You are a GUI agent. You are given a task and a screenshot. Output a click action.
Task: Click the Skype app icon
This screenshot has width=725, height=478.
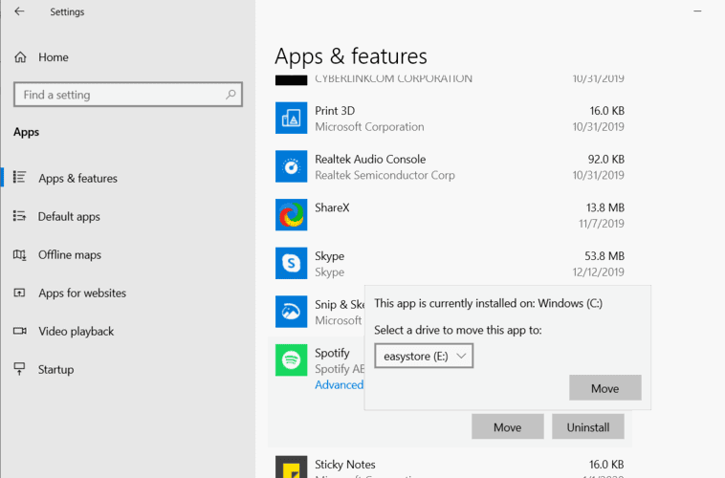[x=291, y=263]
